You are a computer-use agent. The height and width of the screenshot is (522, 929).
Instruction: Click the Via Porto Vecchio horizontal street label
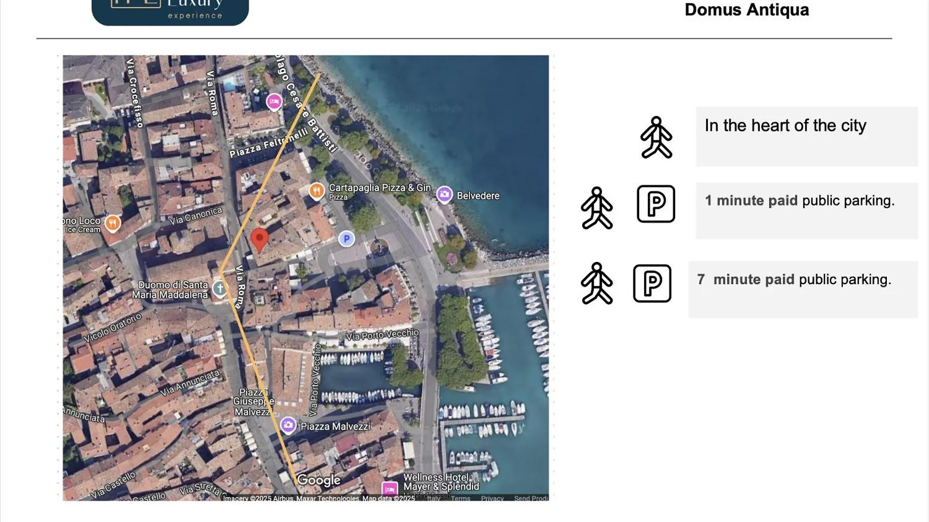(382, 334)
